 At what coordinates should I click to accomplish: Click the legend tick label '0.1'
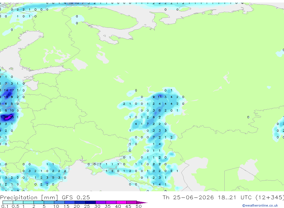click(x=5, y=206)
